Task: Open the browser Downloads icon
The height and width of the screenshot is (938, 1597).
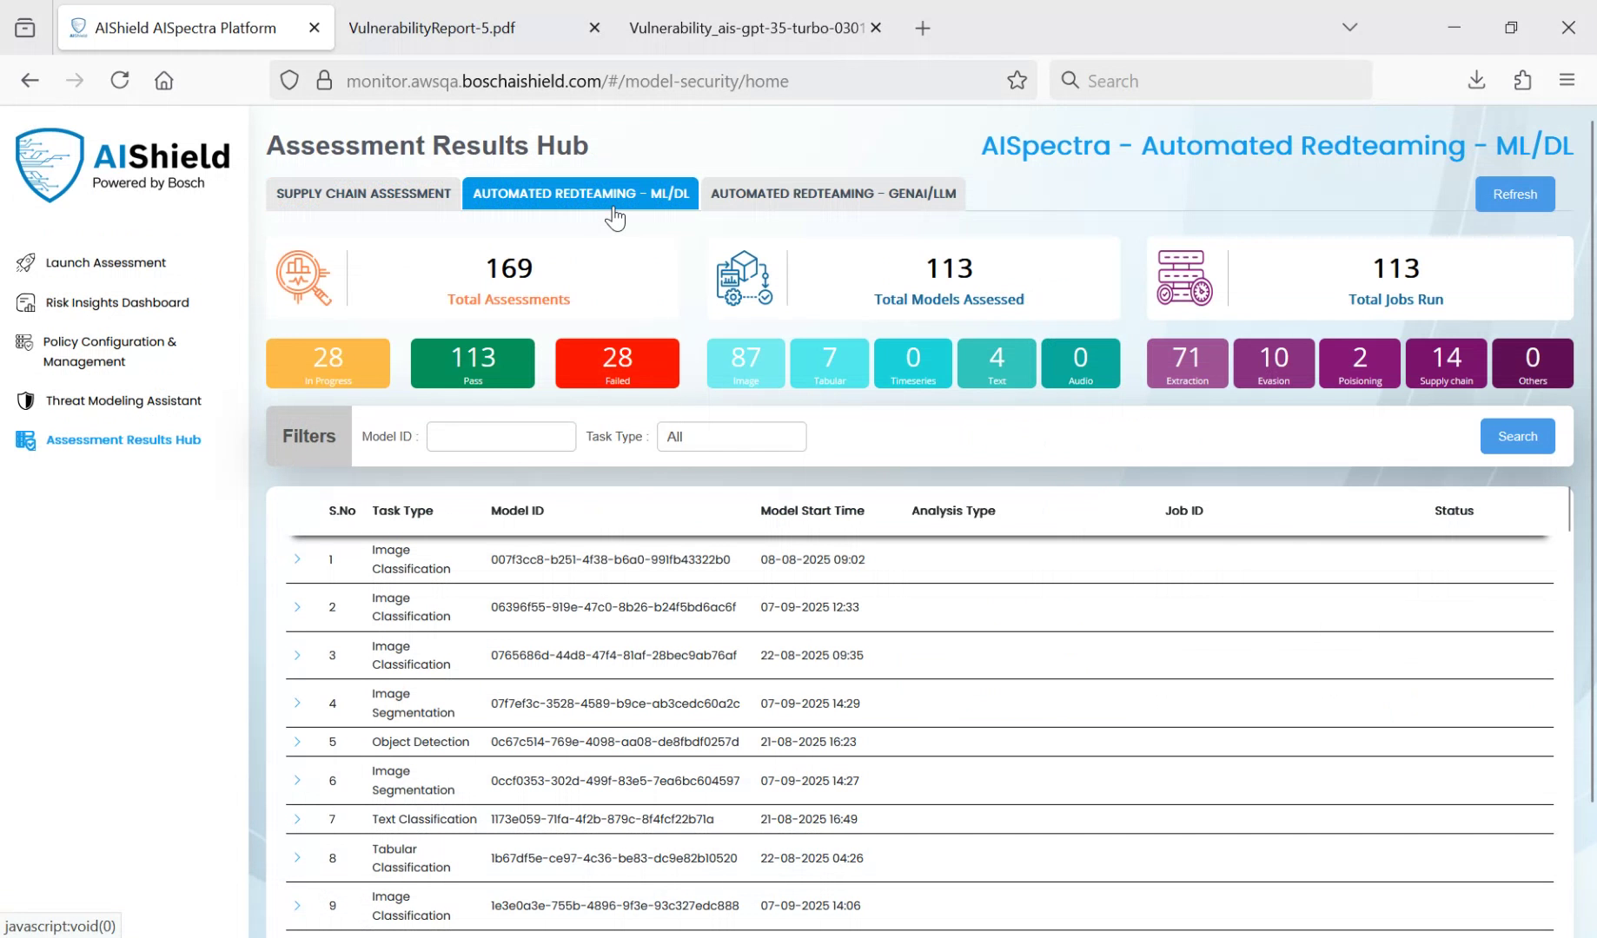Action: [1475, 80]
